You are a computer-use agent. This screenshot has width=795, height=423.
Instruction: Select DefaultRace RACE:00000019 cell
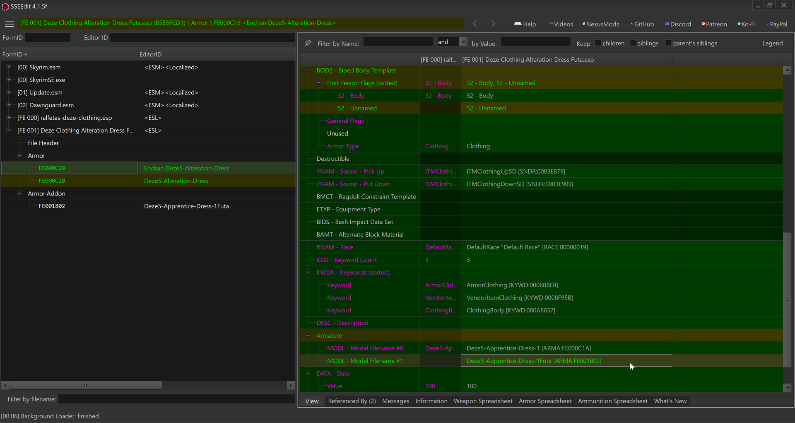pos(566,247)
